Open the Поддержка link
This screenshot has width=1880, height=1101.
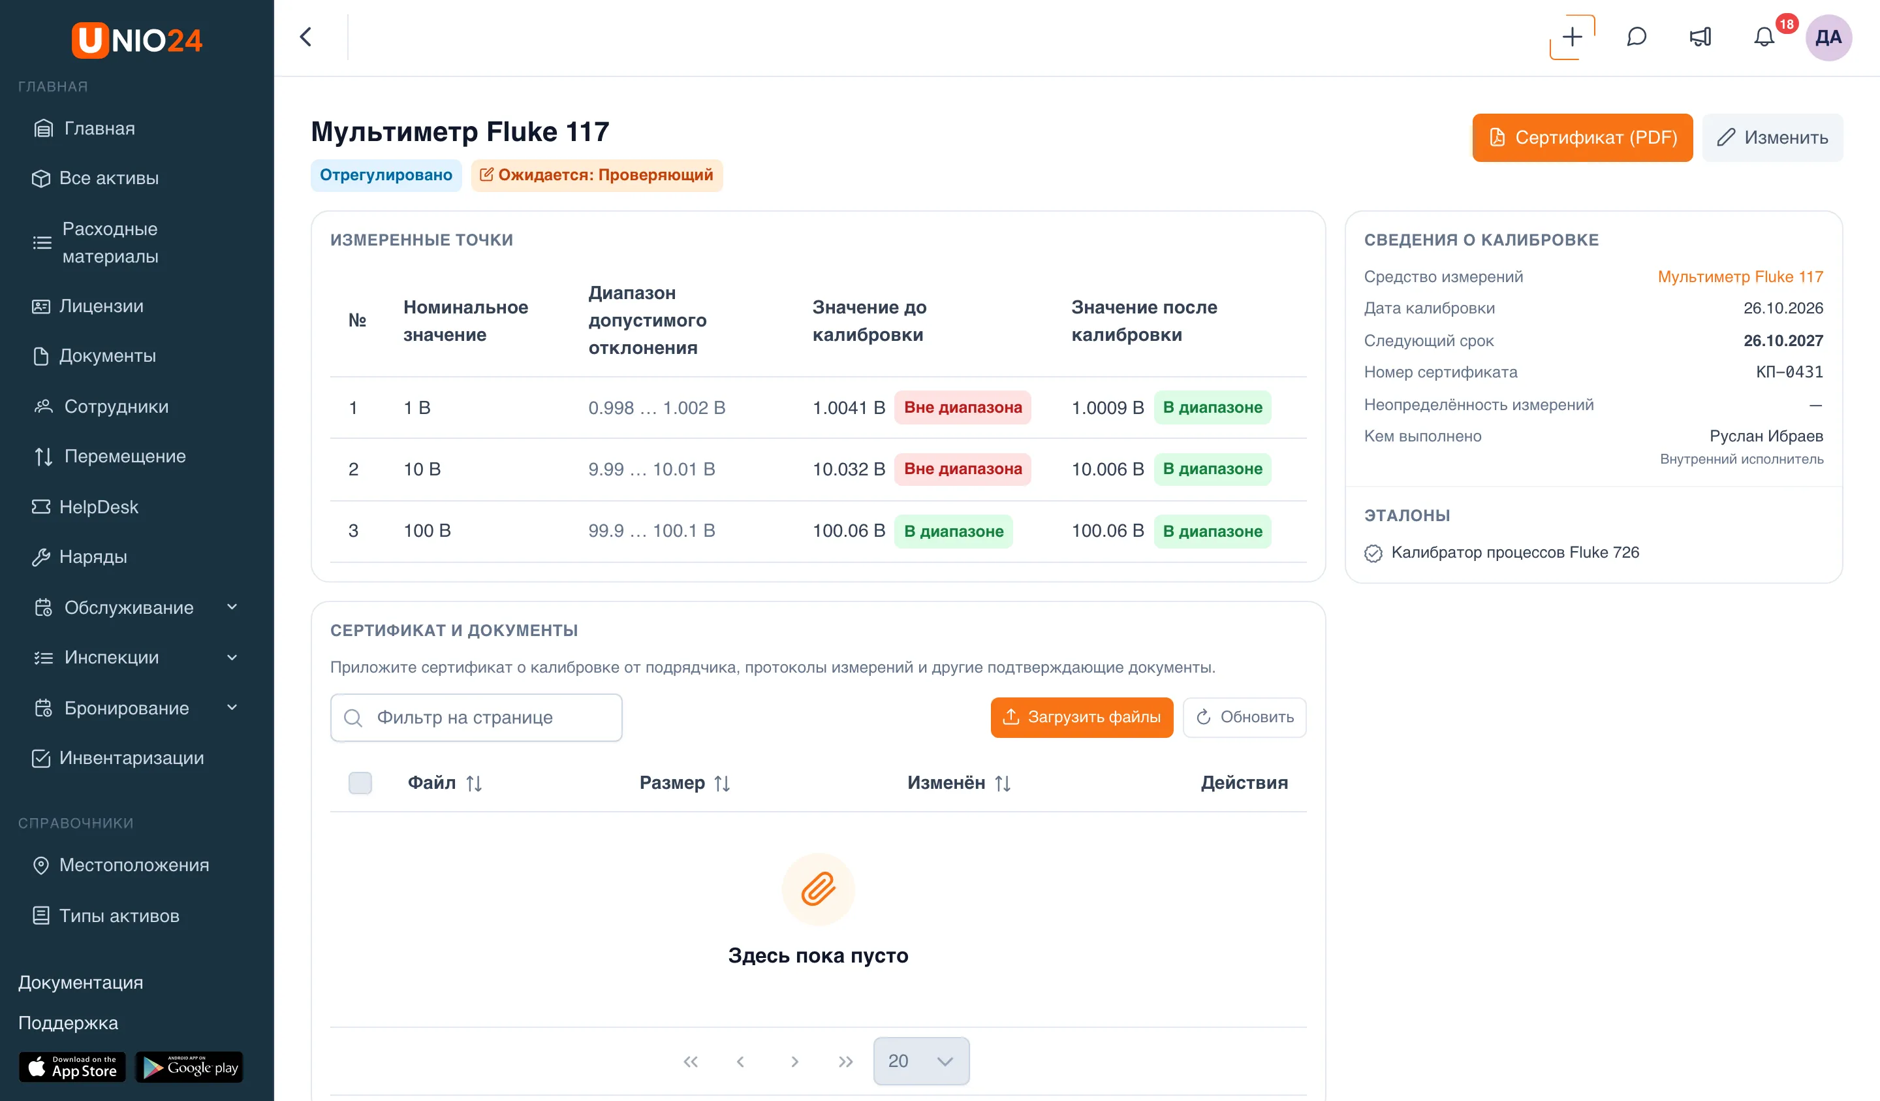pyautogui.click(x=68, y=1023)
